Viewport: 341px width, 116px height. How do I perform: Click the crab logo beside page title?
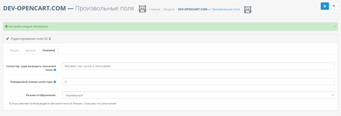(x=142, y=9)
